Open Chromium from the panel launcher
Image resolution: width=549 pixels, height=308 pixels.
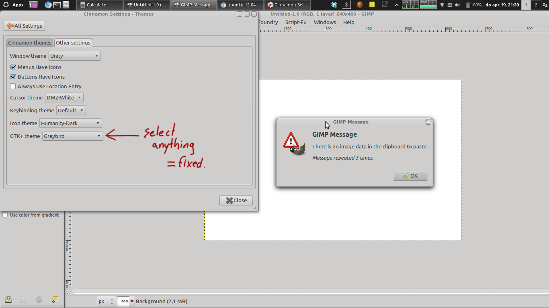tap(48, 5)
